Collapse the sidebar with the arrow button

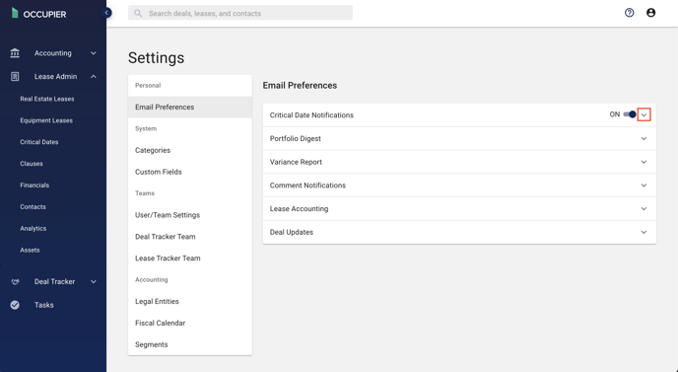(x=106, y=13)
